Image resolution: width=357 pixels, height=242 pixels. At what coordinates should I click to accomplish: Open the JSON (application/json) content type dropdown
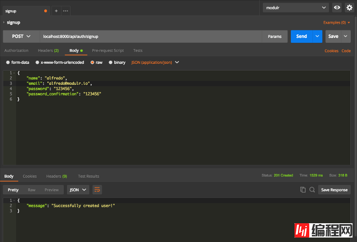click(x=155, y=63)
